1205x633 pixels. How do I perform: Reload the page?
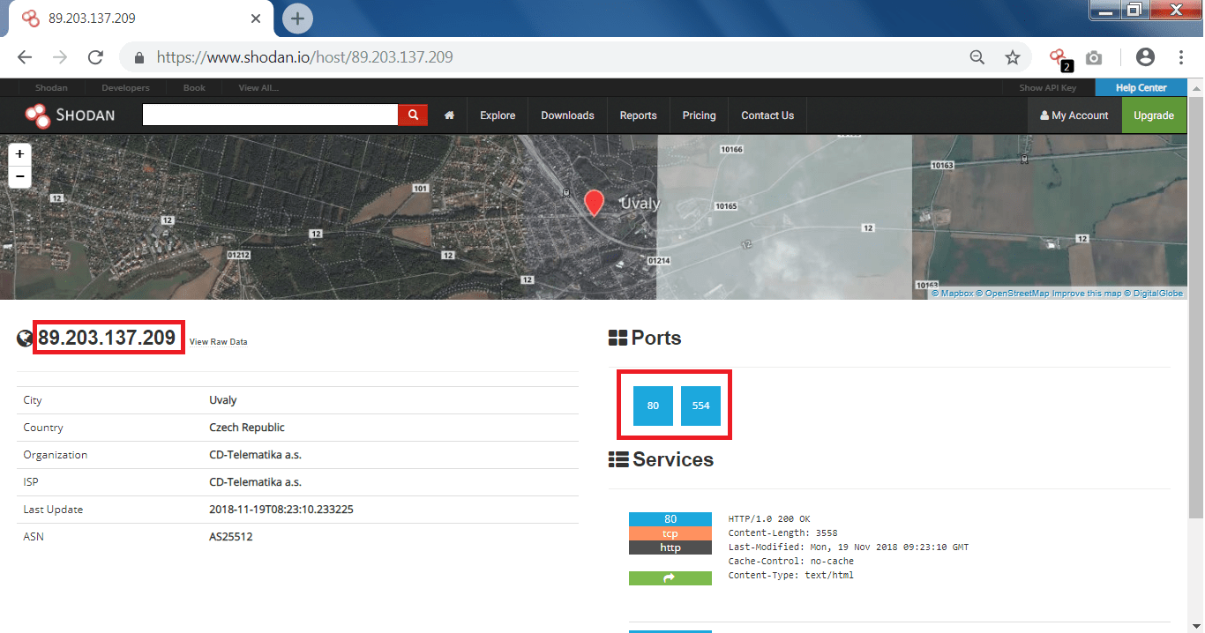[95, 57]
